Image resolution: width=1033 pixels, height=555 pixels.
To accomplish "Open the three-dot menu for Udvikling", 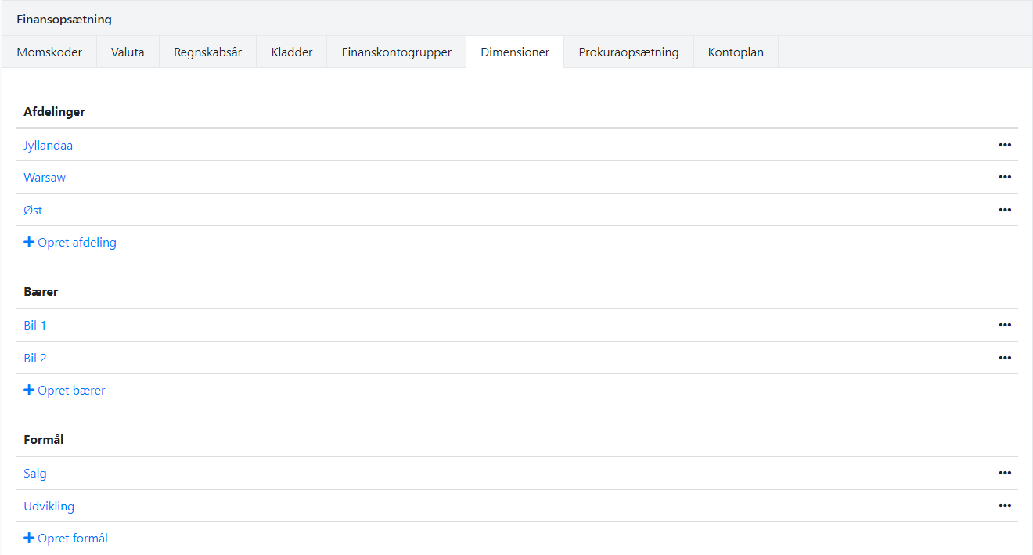I will pyautogui.click(x=1005, y=506).
